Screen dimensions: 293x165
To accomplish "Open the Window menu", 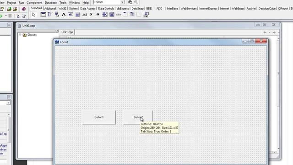I will pyautogui.click(x=74, y=3).
